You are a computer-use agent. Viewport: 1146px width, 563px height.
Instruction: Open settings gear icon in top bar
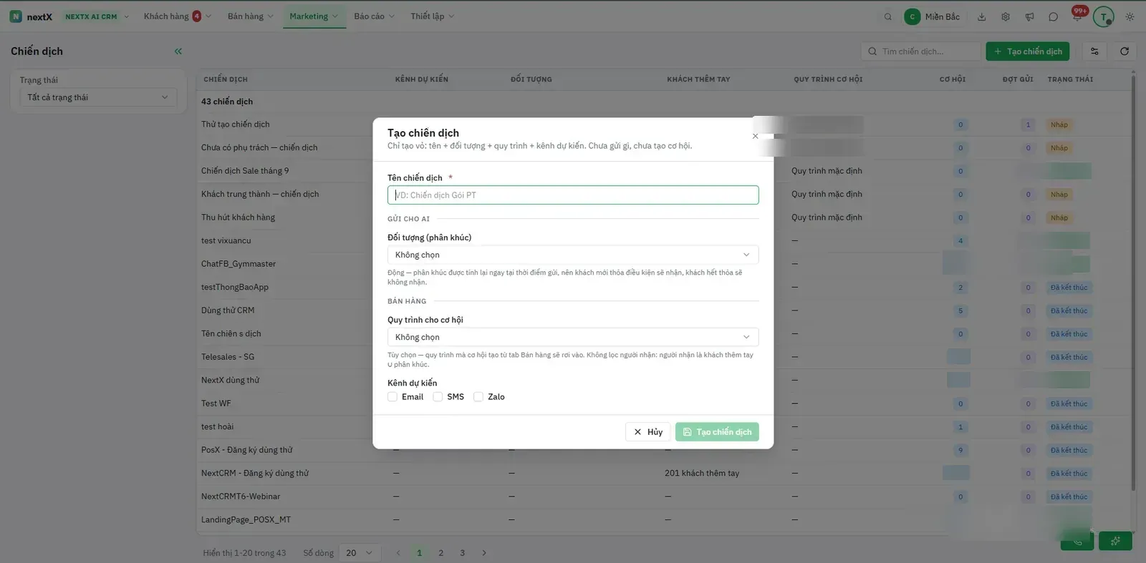[1006, 16]
